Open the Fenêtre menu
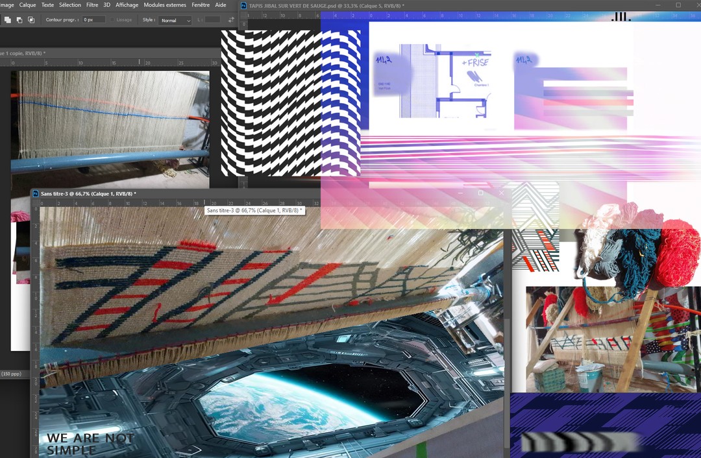 (201, 5)
